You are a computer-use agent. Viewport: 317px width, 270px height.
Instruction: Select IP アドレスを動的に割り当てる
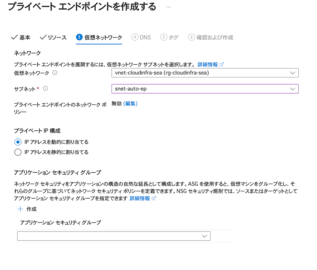point(18,142)
